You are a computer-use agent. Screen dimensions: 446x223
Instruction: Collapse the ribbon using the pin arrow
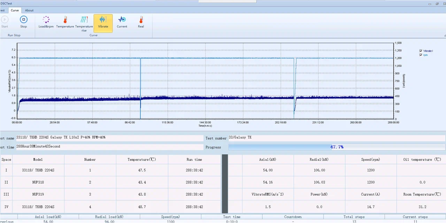coord(445,36)
